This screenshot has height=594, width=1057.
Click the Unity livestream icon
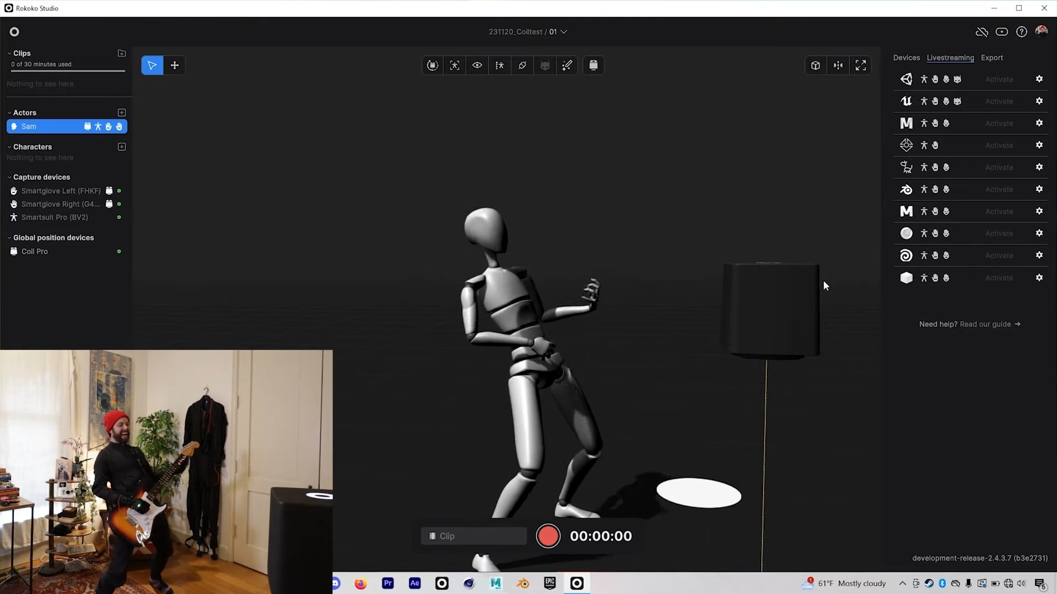[906, 79]
